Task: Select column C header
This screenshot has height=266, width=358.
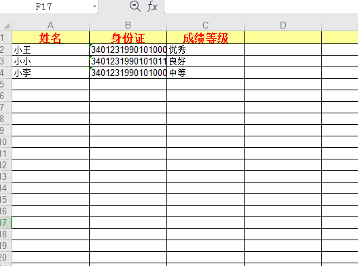Action: [x=205, y=25]
